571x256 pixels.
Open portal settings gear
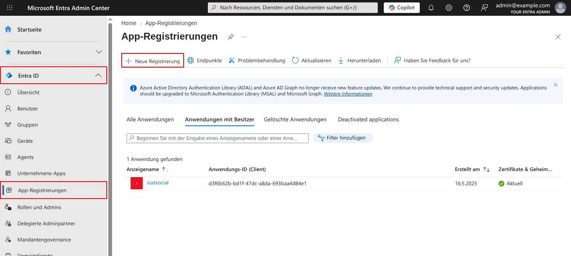[449, 8]
